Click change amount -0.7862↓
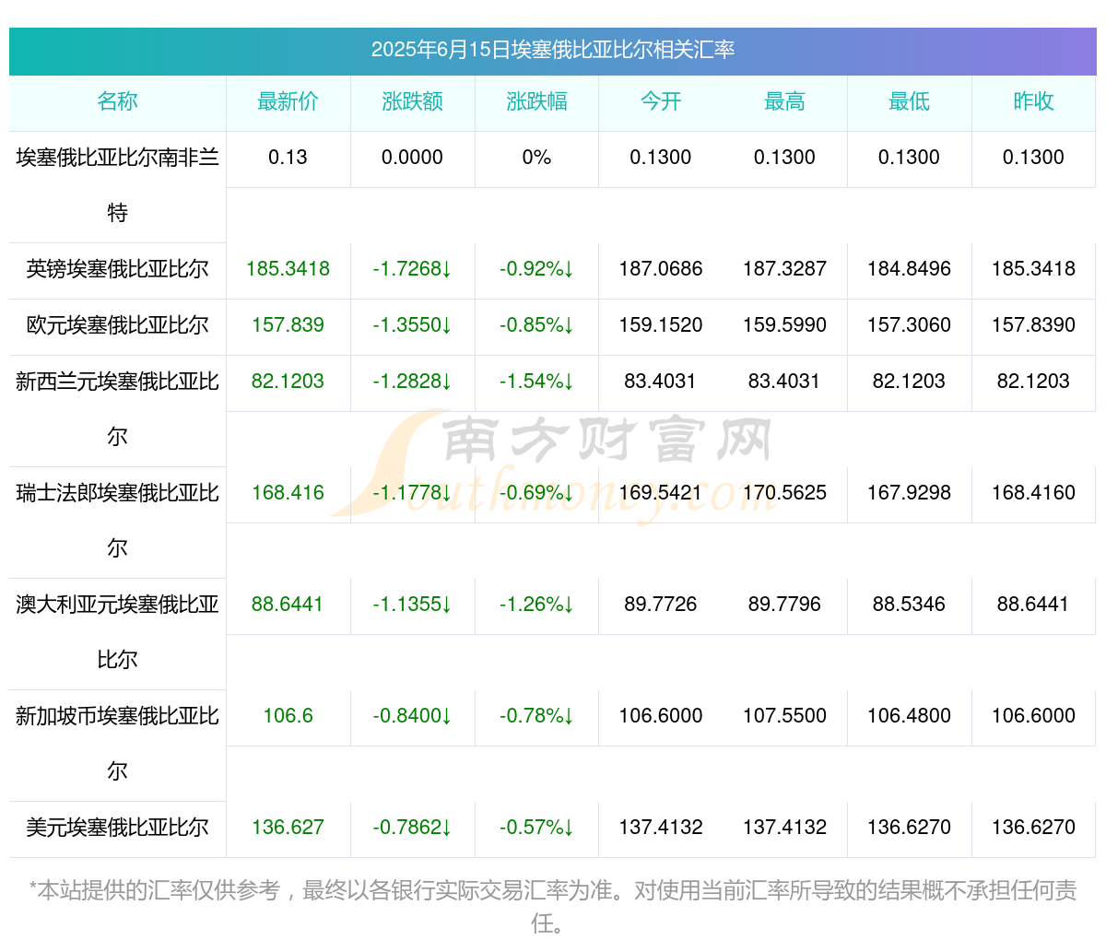The height and width of the screenshot is (952, 1106). [412, 828]
